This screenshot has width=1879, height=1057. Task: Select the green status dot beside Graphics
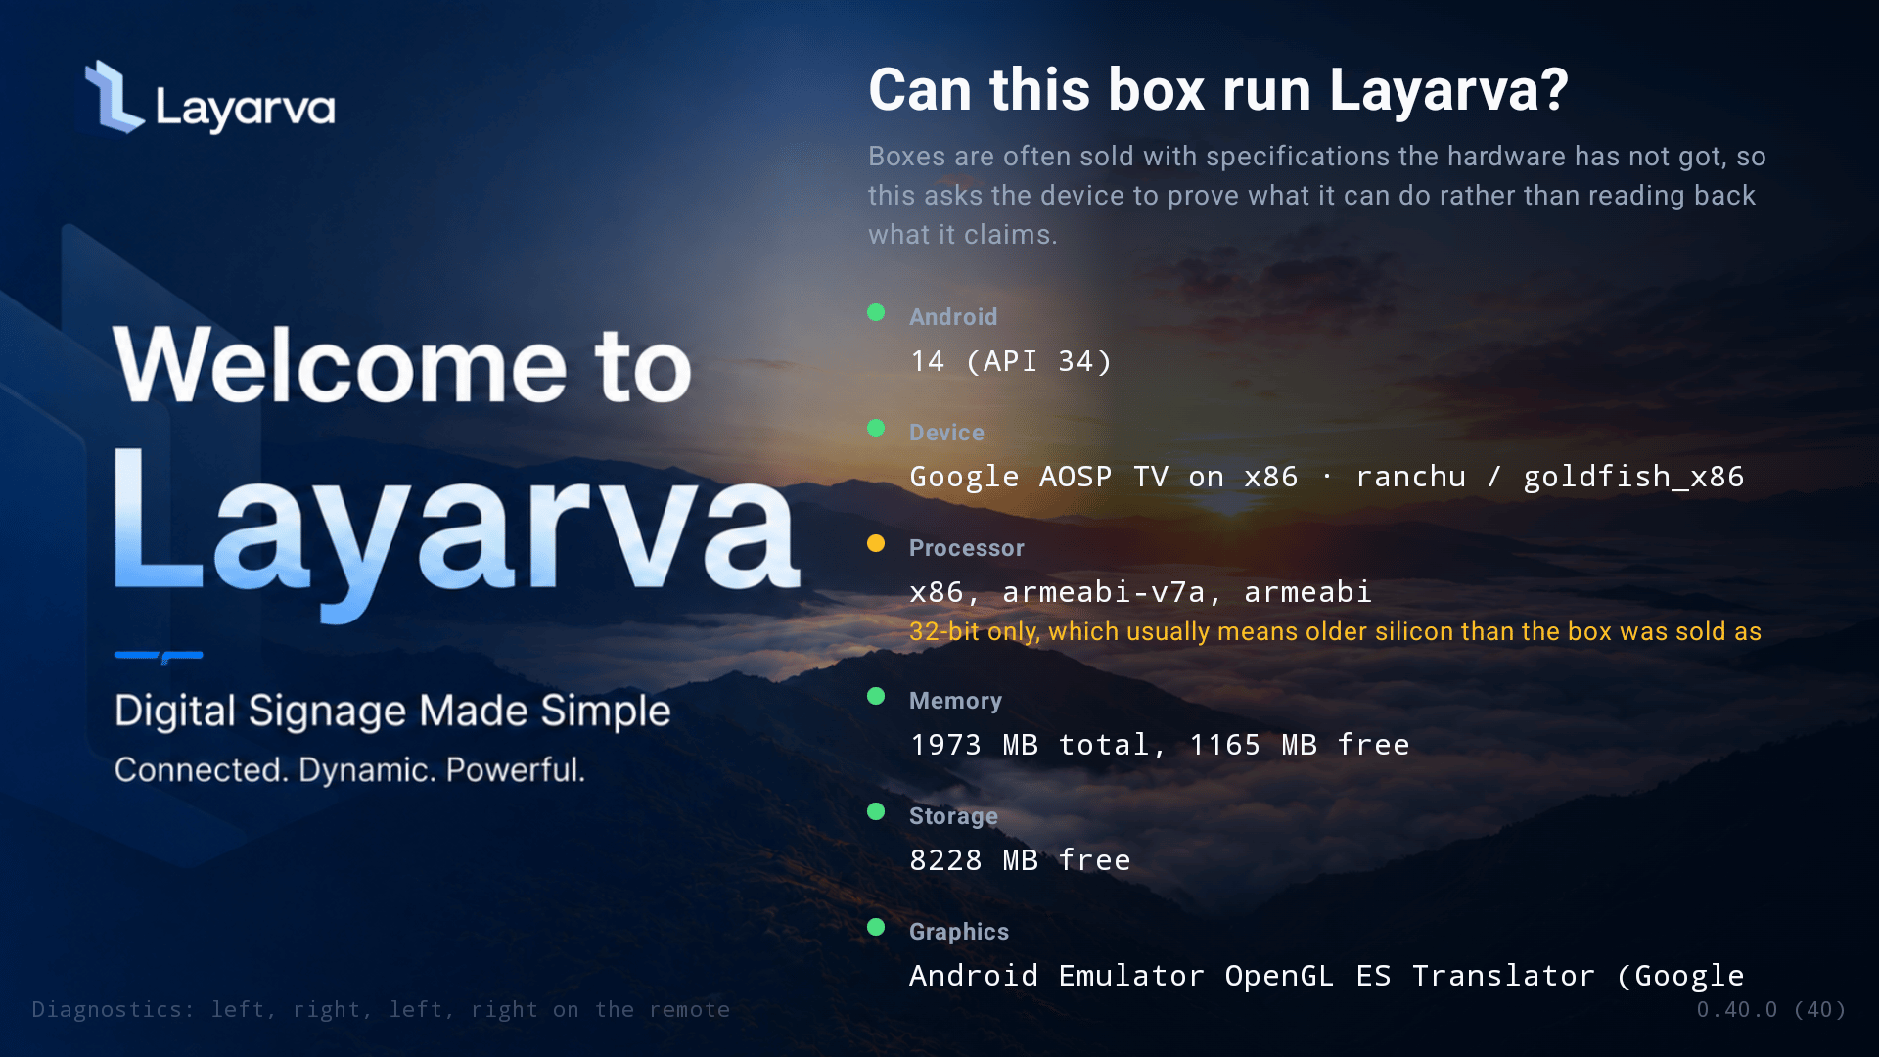pyautogui.click(x=876, y=927)
